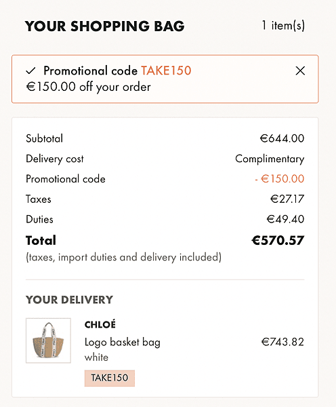336x407 pixels.
Task: Click the taxes and duties included note
Action: (124, 257)
